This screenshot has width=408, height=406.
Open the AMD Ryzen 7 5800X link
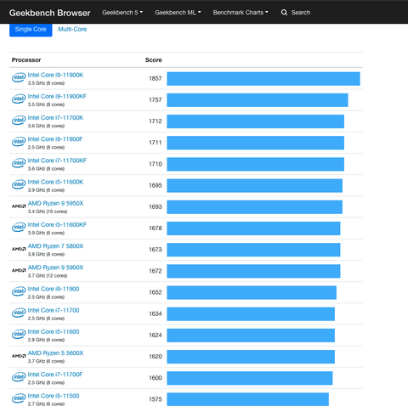click(x=55, y=246)
